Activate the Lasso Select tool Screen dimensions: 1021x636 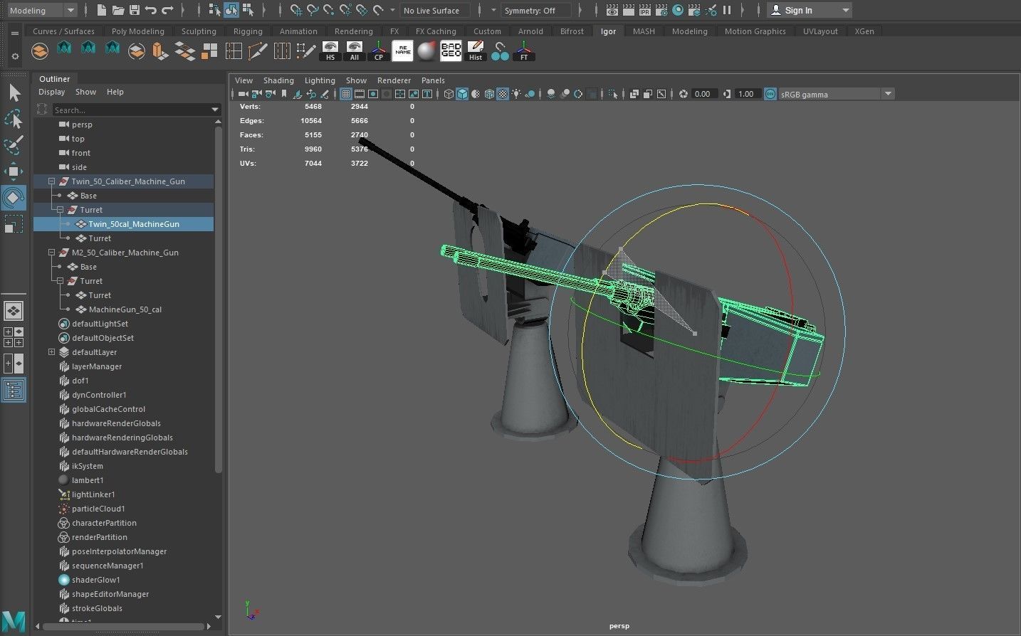14,120
